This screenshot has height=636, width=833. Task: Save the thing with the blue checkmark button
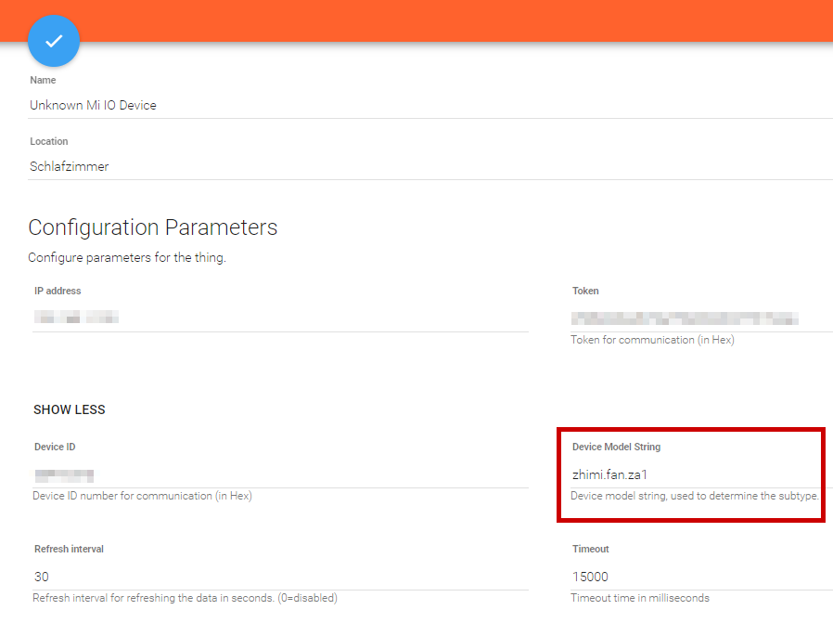coord(54,41)
